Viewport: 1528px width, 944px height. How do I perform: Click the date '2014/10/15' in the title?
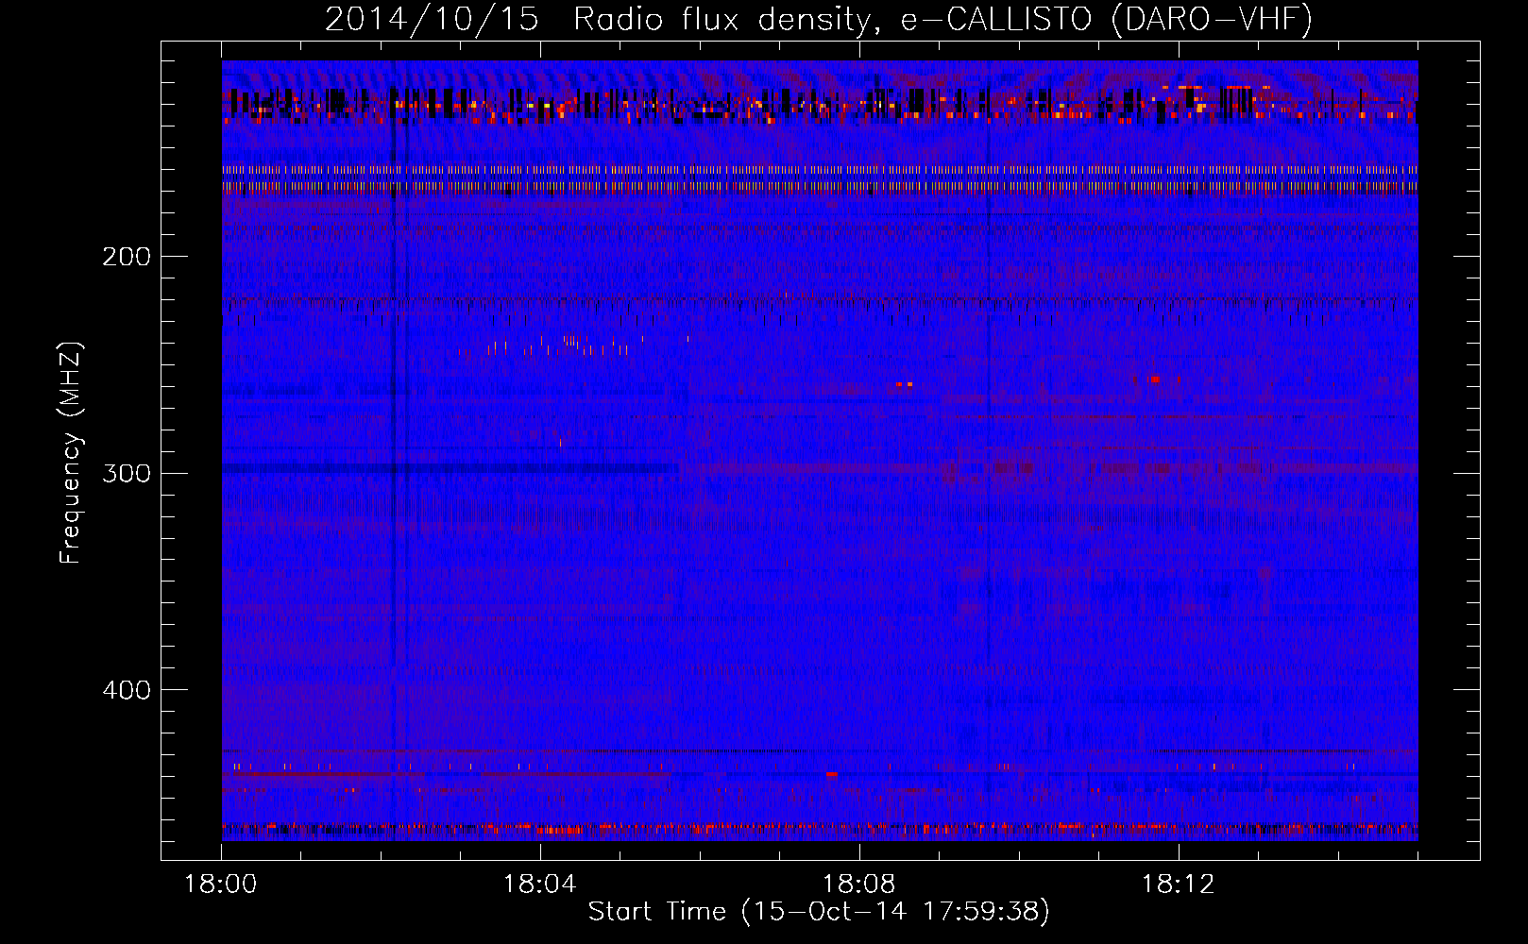pyautogui.click(x=432, y=19)
